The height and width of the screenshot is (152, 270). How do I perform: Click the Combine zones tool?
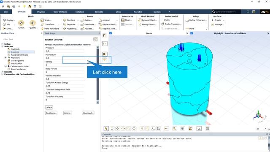[x=69, y=20]
